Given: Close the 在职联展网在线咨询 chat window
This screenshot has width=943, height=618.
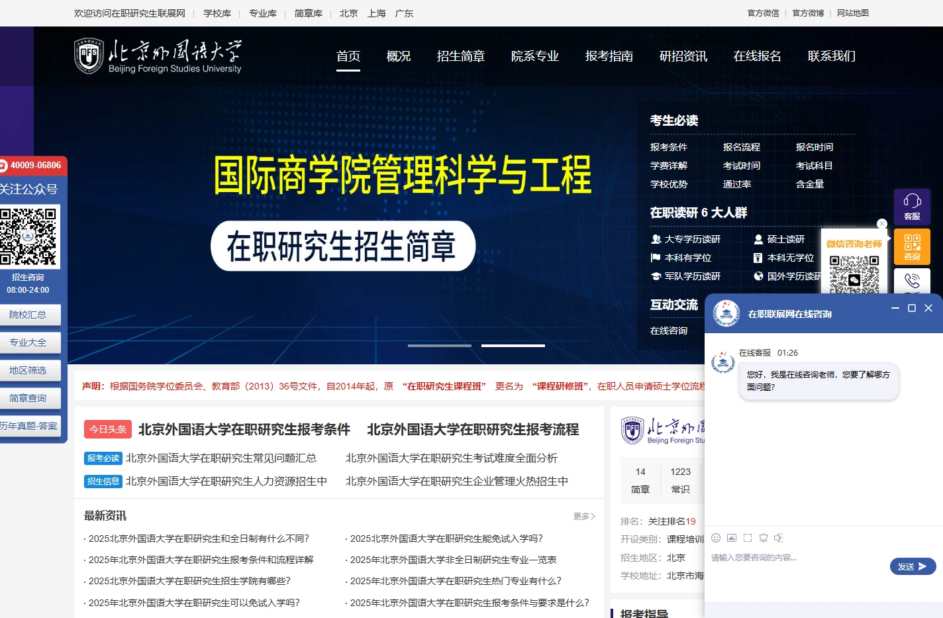Looking at the screenshot, I should (928, 308).
